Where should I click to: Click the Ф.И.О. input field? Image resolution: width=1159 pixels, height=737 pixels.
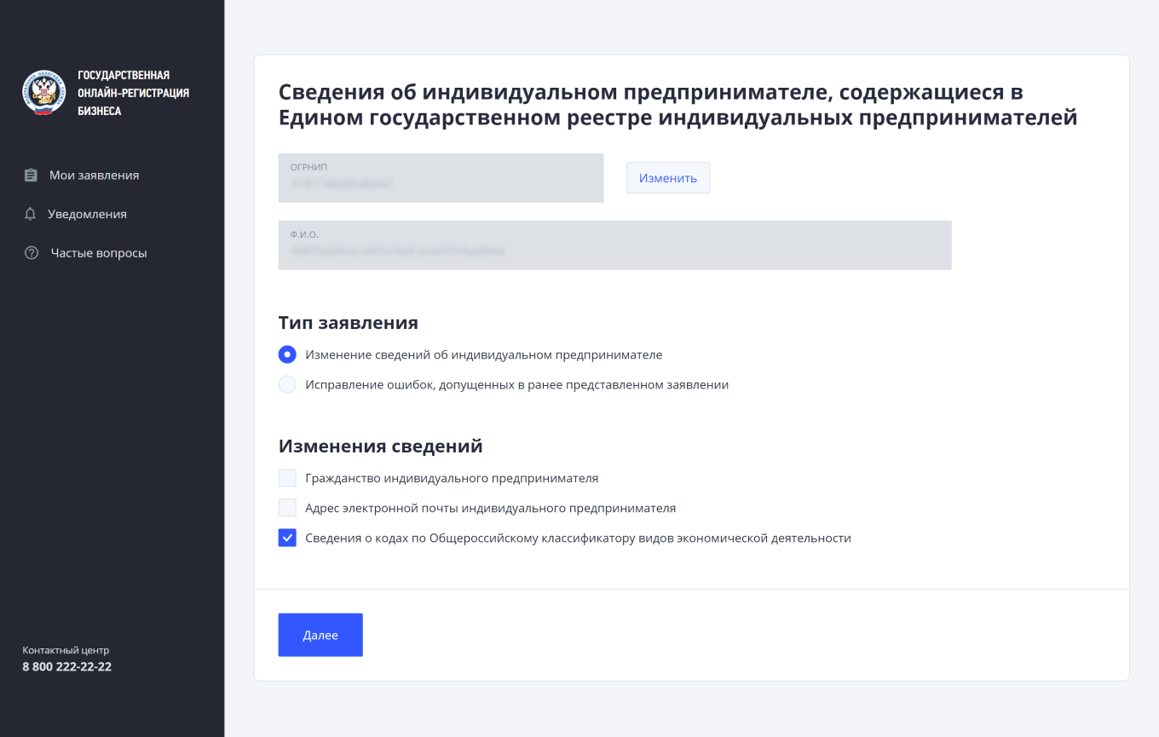[614, 245]
